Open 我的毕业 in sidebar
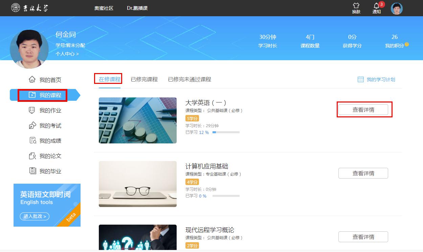The image size is (423, 252). click(x=50, y=171)
